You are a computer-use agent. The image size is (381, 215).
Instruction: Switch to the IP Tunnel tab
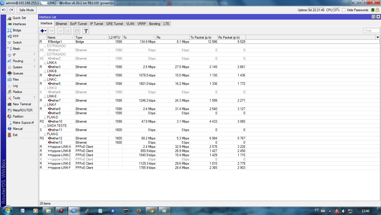tap(97, 24)
